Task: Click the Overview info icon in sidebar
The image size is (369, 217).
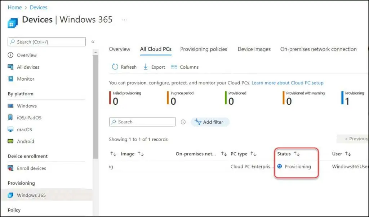Action: tap(10, 55)
